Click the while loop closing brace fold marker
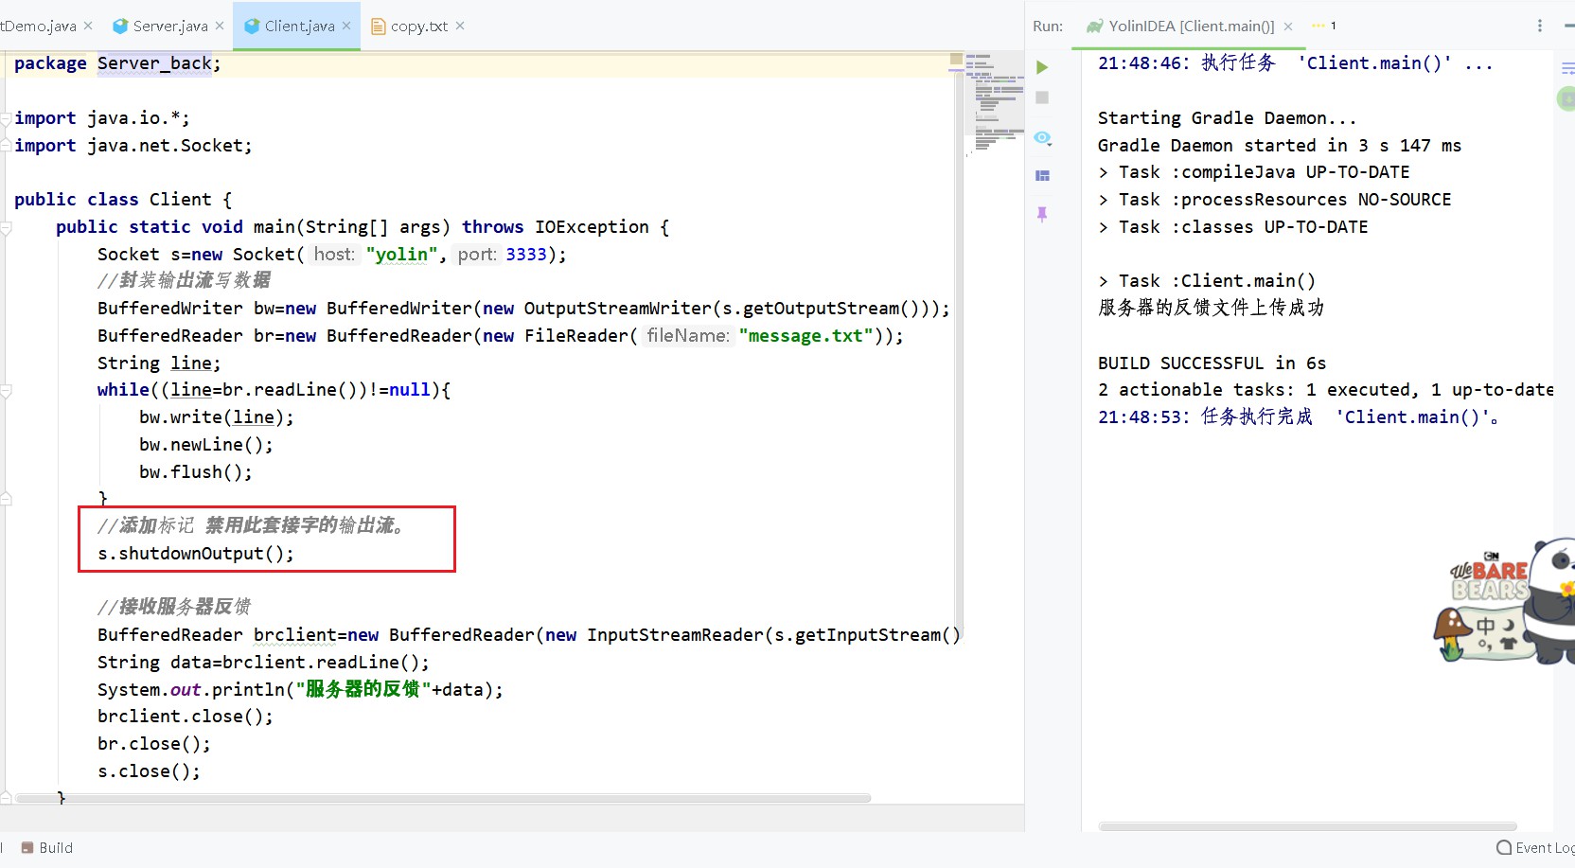Viewport: 1575px width, 868px height. (x=7, y=498)
